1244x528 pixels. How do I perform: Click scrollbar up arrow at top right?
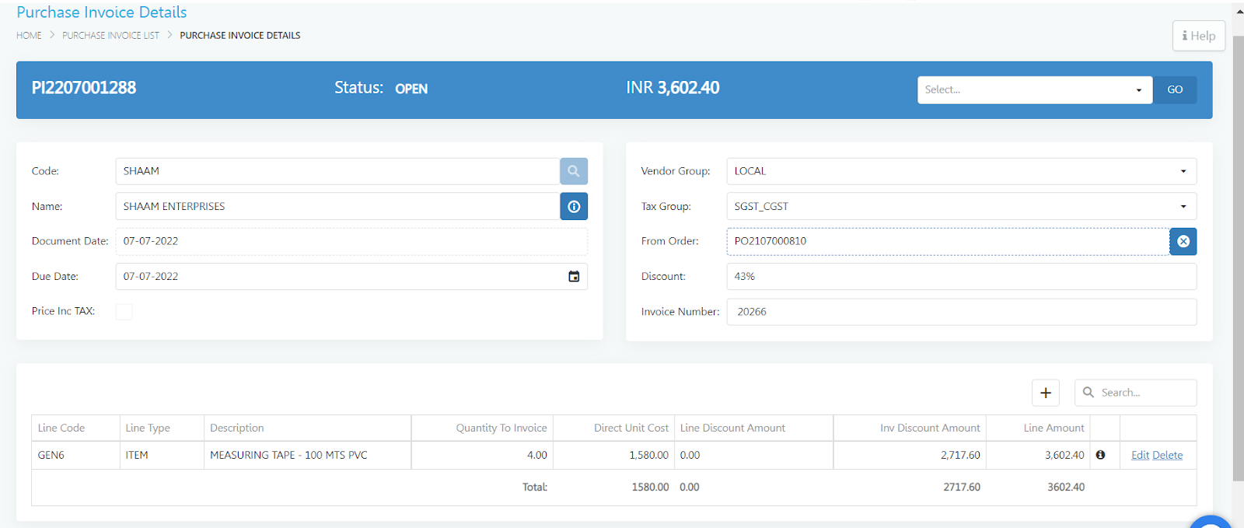pyautogui.click(x=1239, y=11)
